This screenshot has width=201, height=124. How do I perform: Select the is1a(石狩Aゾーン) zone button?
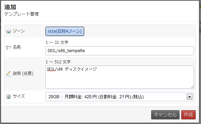coord(65,31)
